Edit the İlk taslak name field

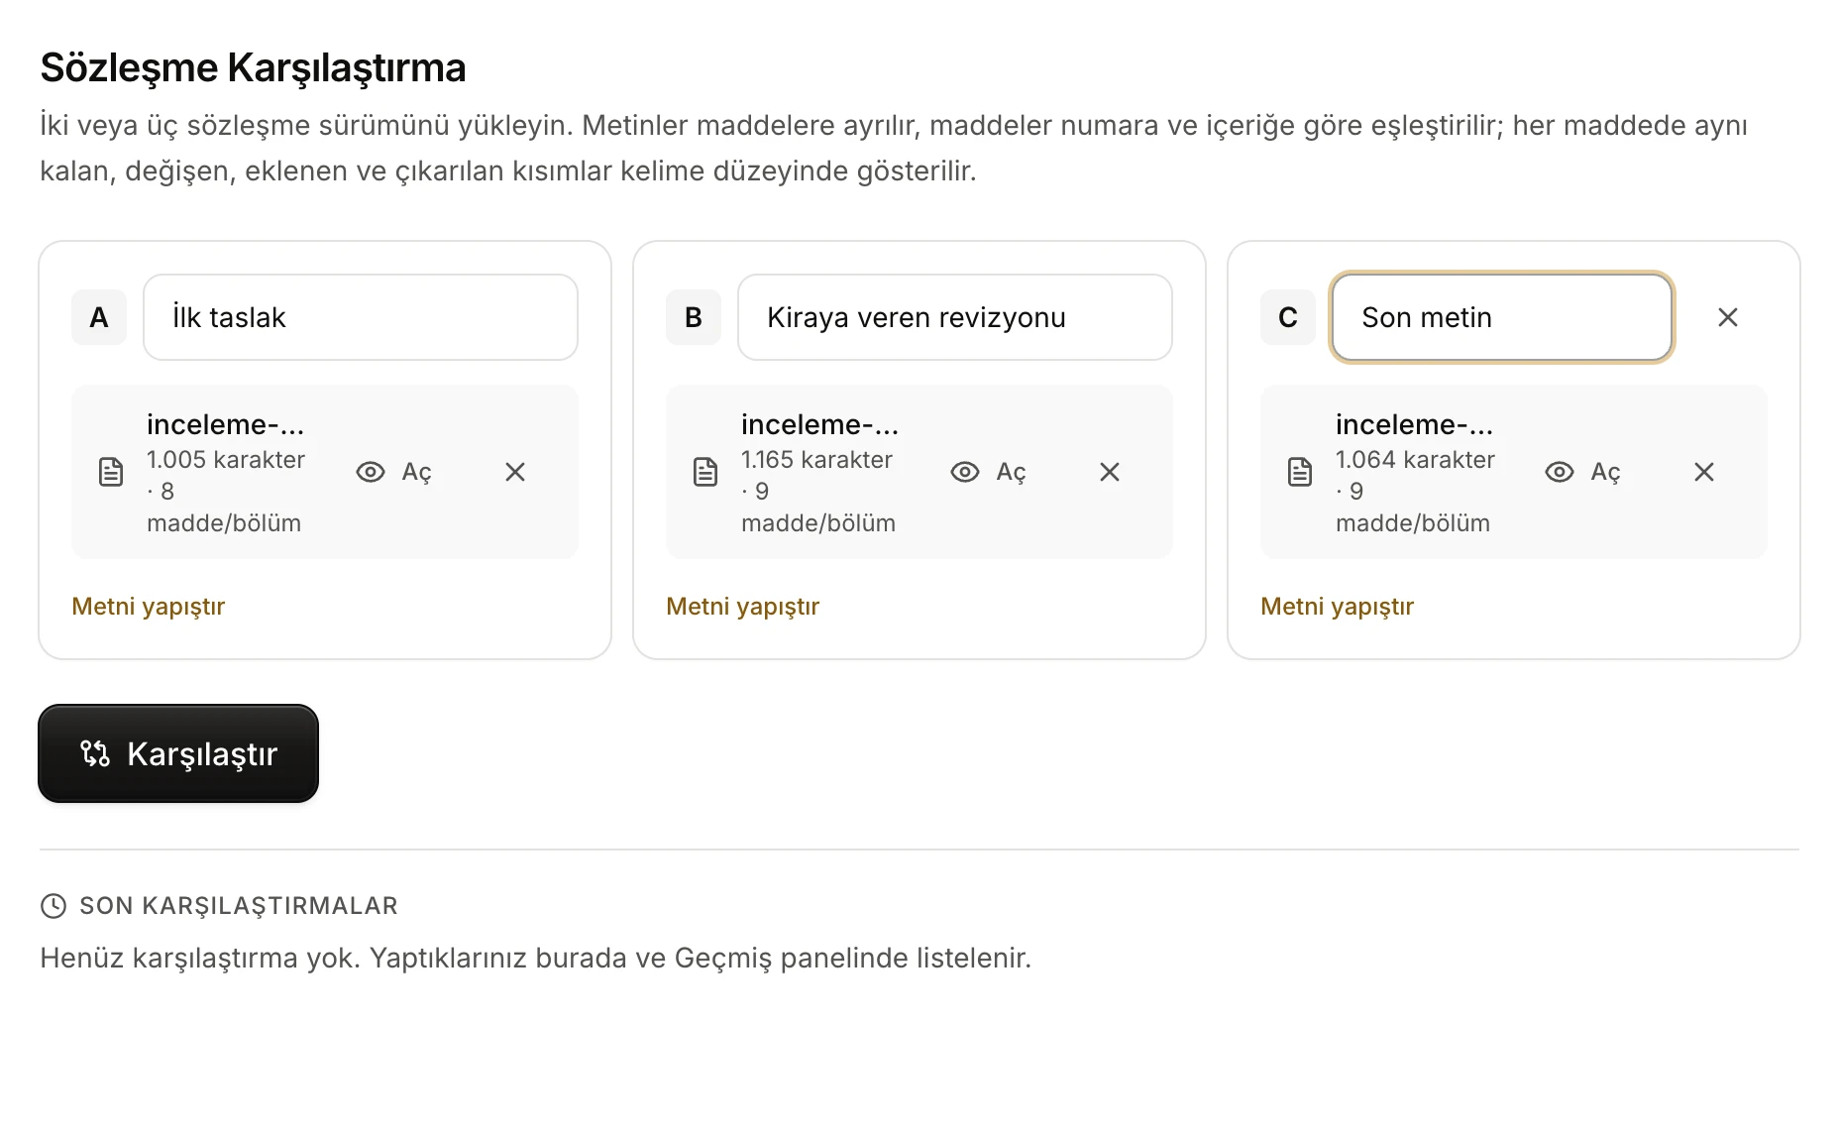[361, 317]
